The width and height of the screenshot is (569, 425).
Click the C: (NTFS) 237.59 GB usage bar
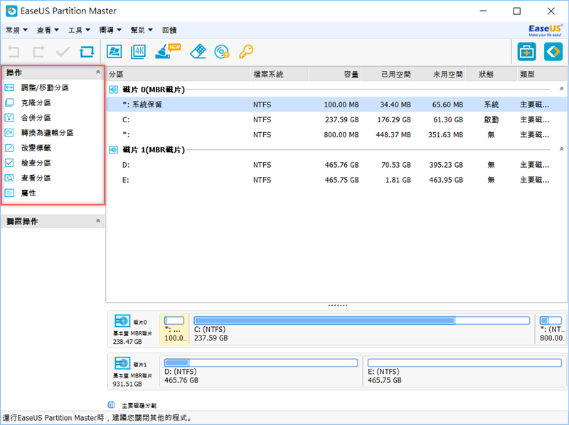point(361,321)
